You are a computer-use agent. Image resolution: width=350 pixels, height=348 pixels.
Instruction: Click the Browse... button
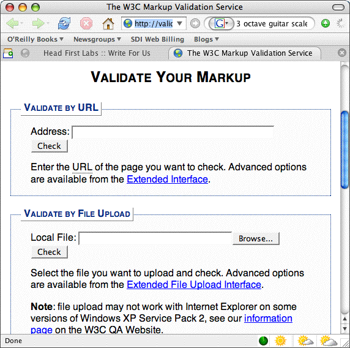[256, 238]
